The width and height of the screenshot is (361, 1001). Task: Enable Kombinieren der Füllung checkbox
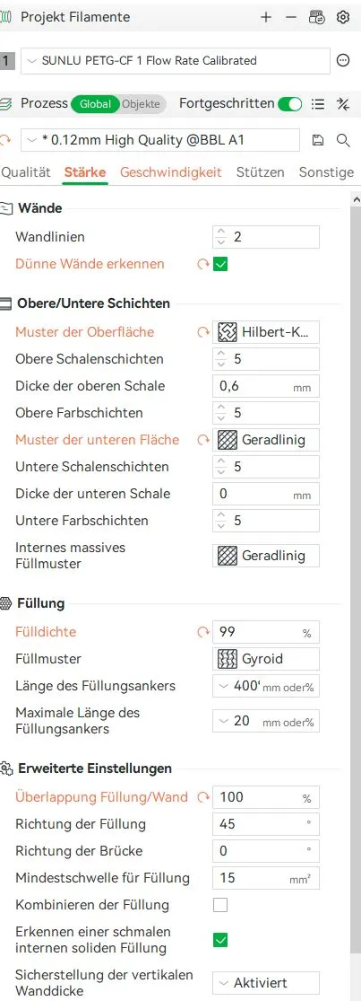tap(220, 905)
